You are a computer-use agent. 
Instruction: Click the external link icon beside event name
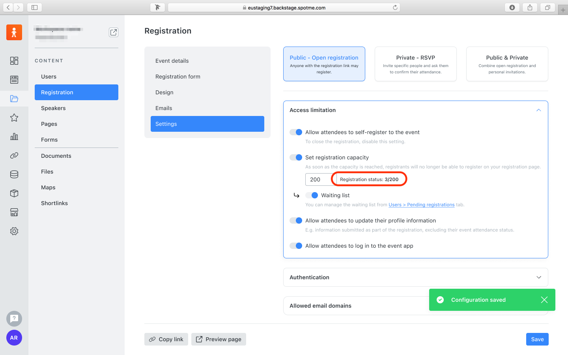tap(114, 32)
